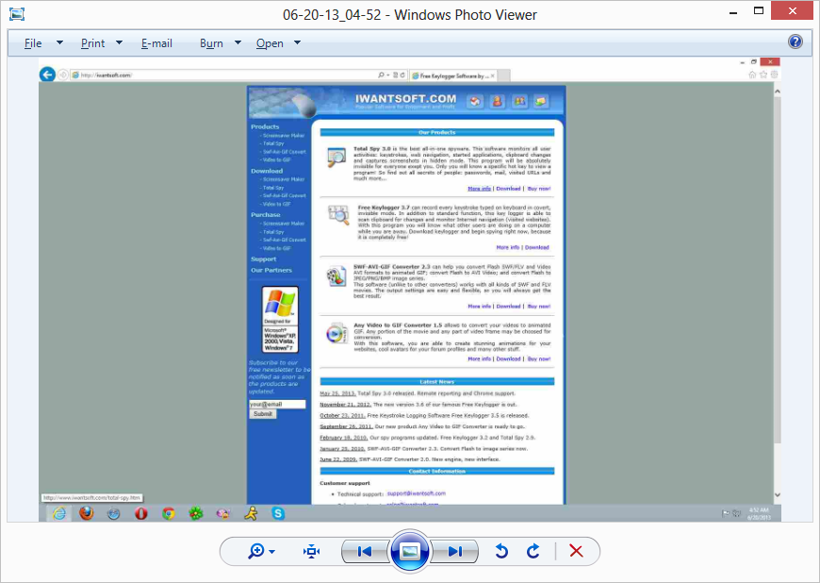Open the File menu
The height and width of the screenshot is (583, 820).
(33, 43)
